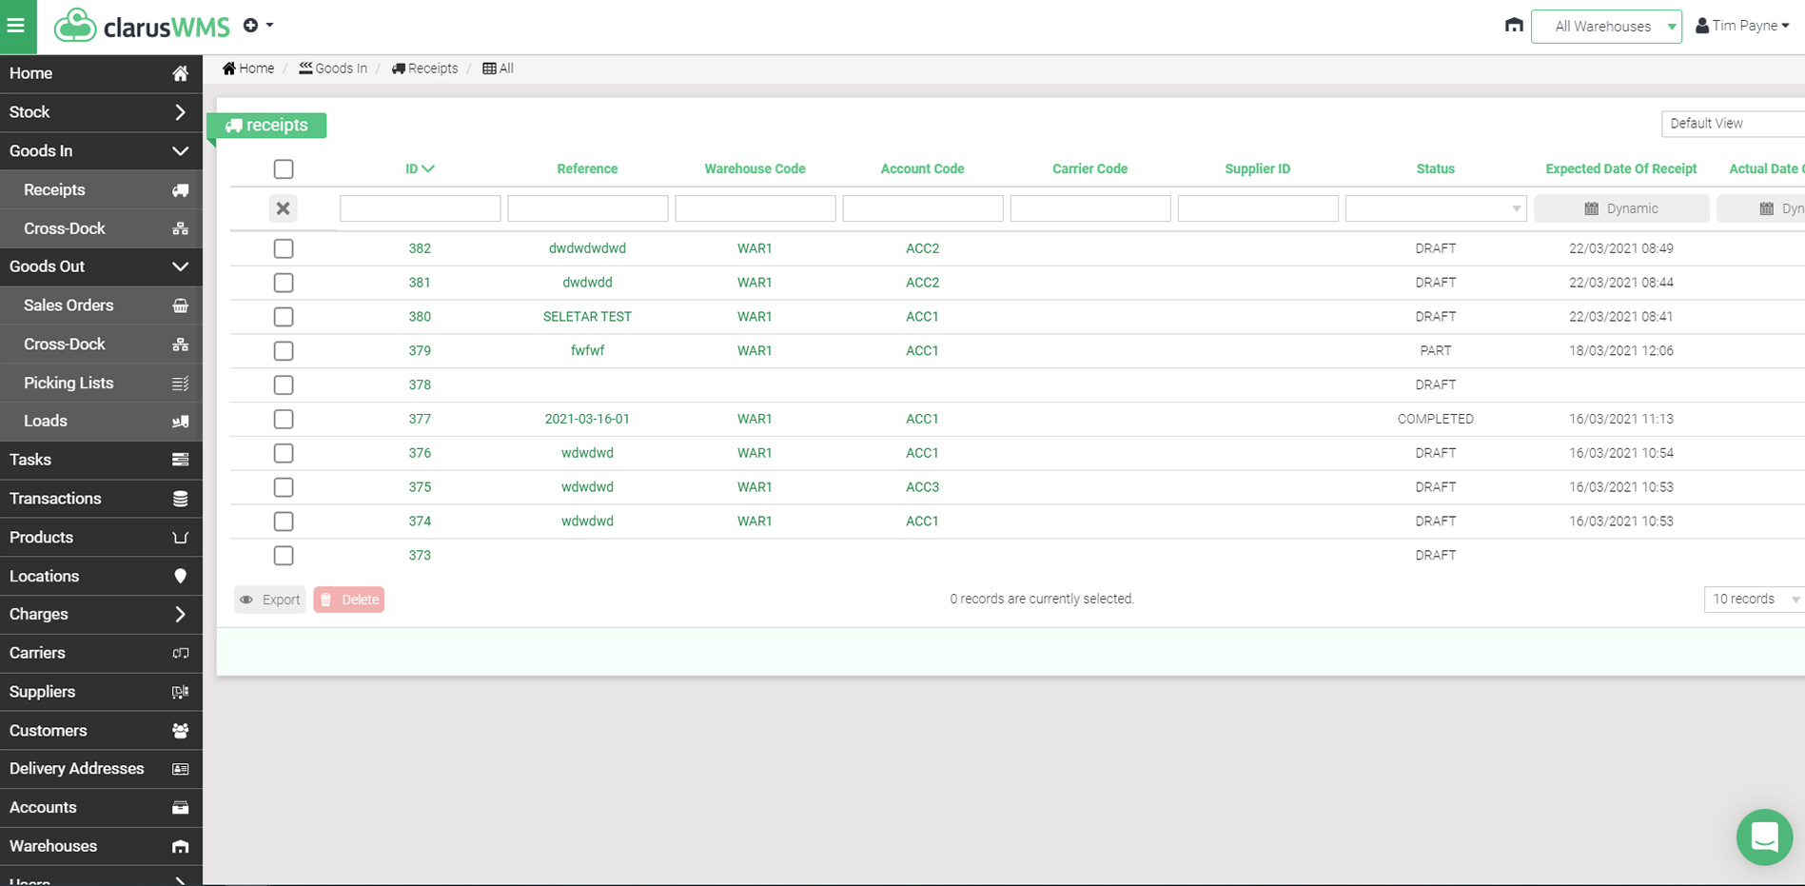Click the Reference filter input field
Image resolution: width=1805 pixels, height=886 pixels.
[x=587, y=208]
